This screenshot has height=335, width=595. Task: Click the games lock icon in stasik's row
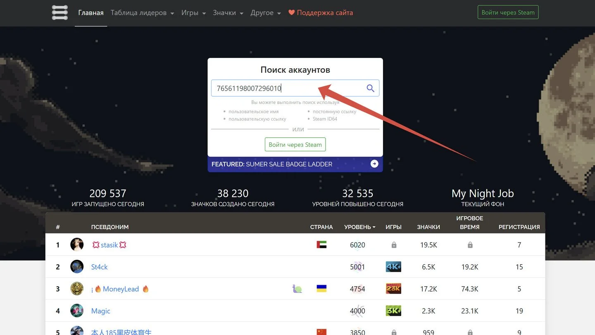pyautogui.click(x=394, y=245)
